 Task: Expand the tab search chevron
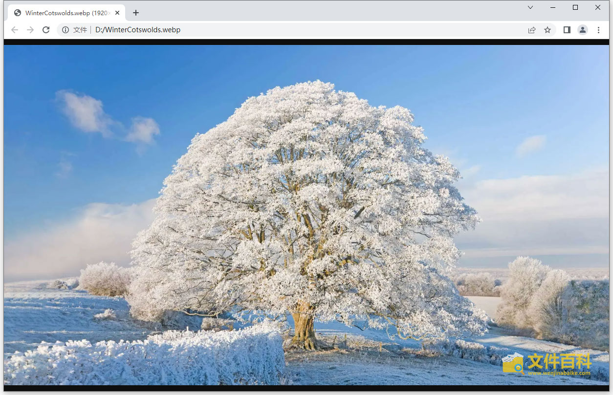(530, 7)
